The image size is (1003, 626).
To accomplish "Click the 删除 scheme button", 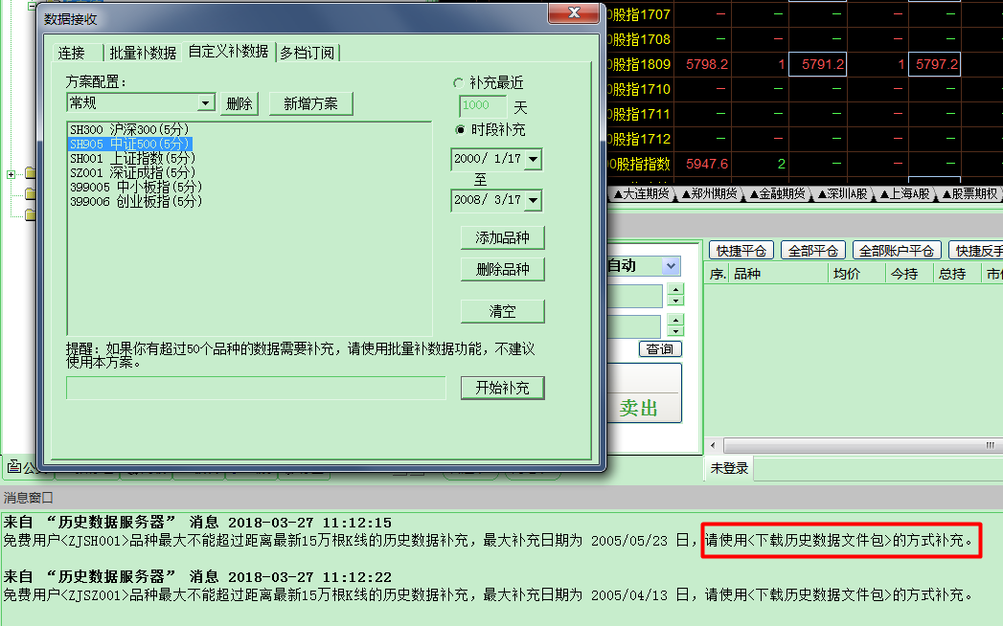I will tap(239, 103).
